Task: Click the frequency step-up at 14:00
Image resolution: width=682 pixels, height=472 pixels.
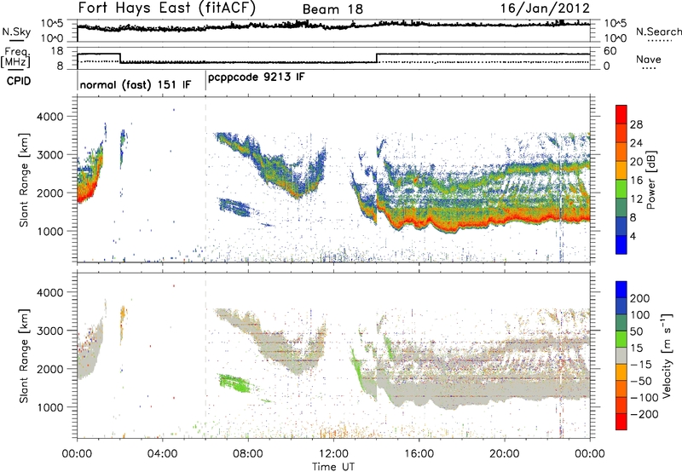Action: coord(377,58)
